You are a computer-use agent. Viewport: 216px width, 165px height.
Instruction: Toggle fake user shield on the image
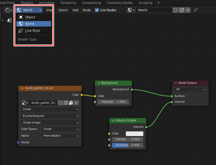pos(60,103)
